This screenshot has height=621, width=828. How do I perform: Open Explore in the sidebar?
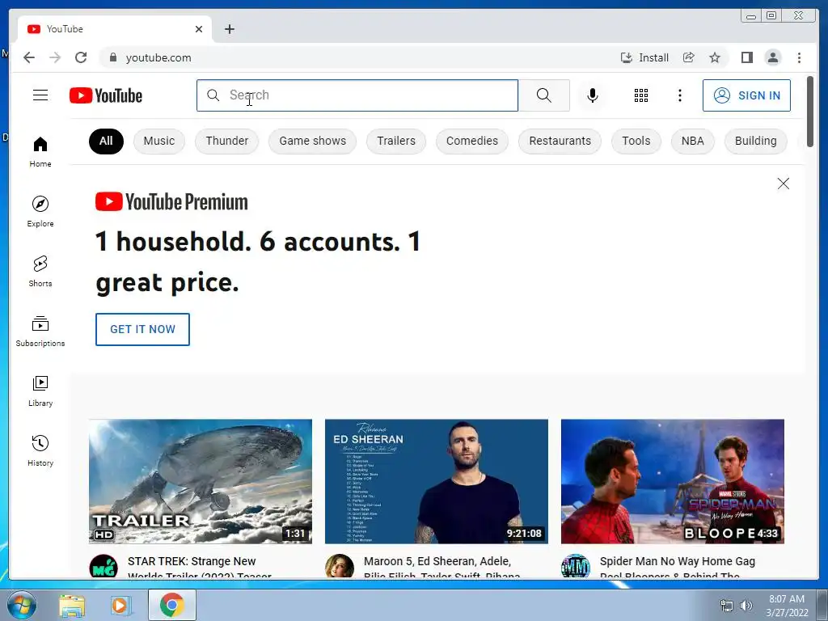(x=40, y=211)
